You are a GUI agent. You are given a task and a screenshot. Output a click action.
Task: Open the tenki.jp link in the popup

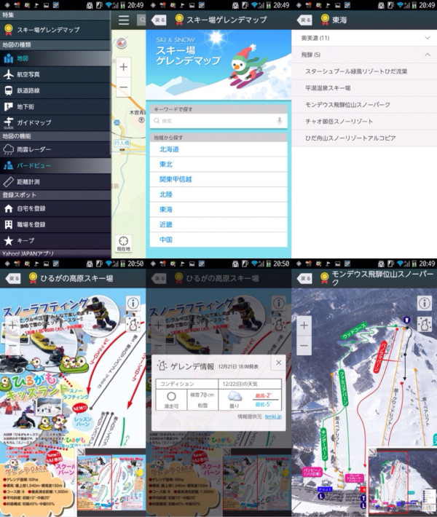tap(273, 417)
